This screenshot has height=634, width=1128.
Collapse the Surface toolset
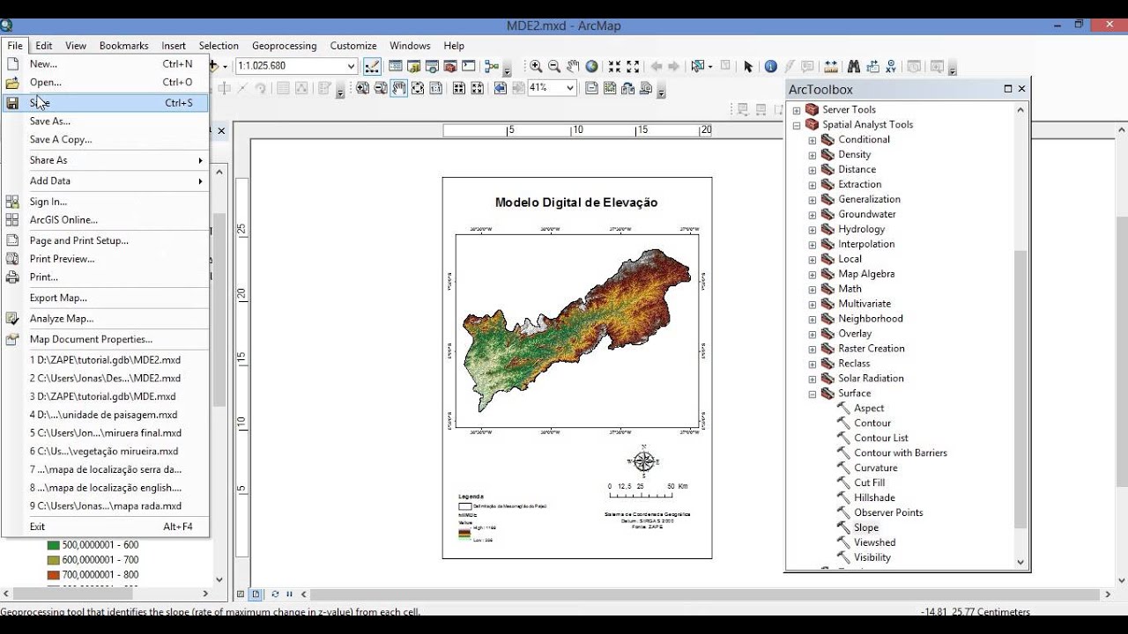point(813,394)
